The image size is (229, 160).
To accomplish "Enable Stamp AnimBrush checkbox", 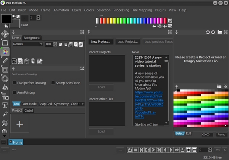I will pyautogui.click(x=53, y=83).
